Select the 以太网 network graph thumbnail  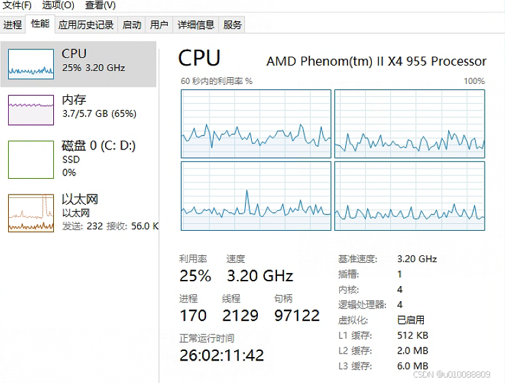tap(31, 212)
